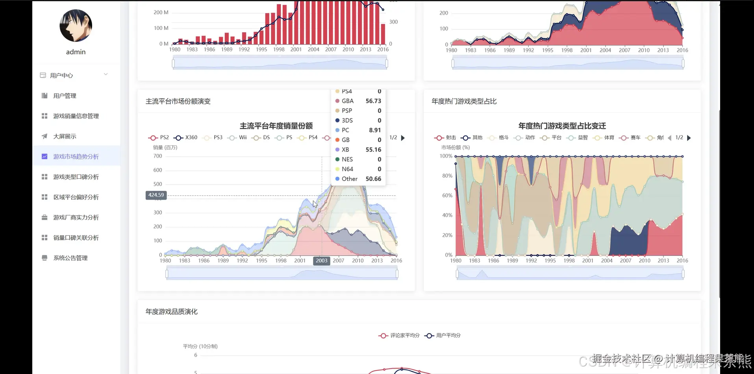Toggle the 体育 genre legend

[603, 137]
